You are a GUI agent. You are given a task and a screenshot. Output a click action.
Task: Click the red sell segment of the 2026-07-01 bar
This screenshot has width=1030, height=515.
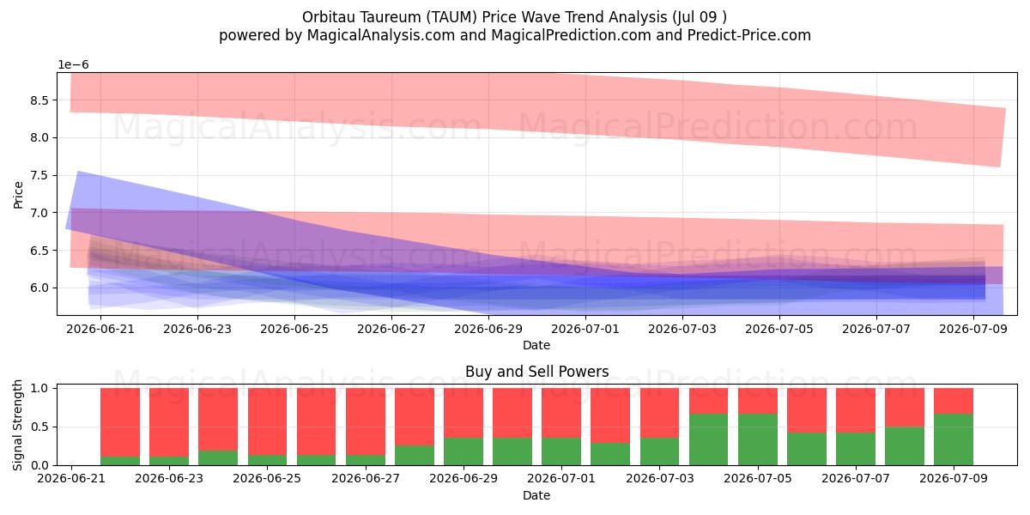point(561,413)
